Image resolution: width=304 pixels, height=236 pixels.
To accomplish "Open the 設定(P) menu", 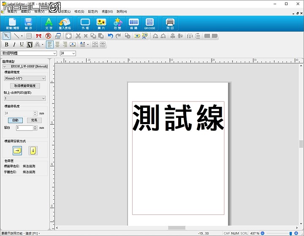I will (x=93, y=12).
